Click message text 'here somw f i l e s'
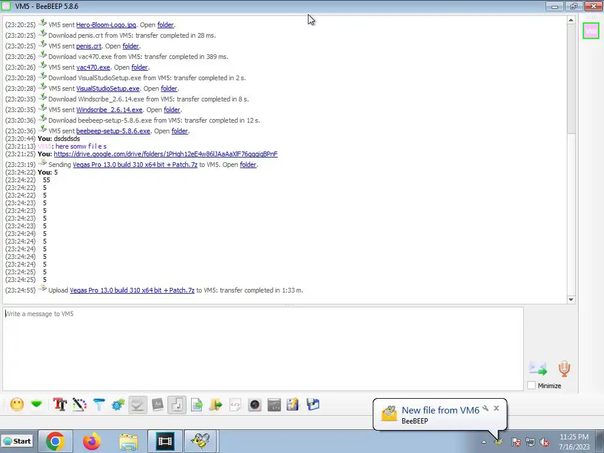The image size is (604, 453). [81, 146]
